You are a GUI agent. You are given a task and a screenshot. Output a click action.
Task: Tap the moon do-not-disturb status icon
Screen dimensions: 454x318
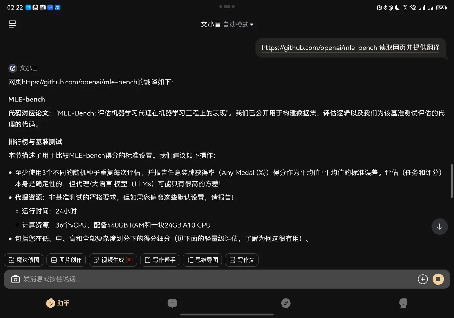[x=397, y=8]
